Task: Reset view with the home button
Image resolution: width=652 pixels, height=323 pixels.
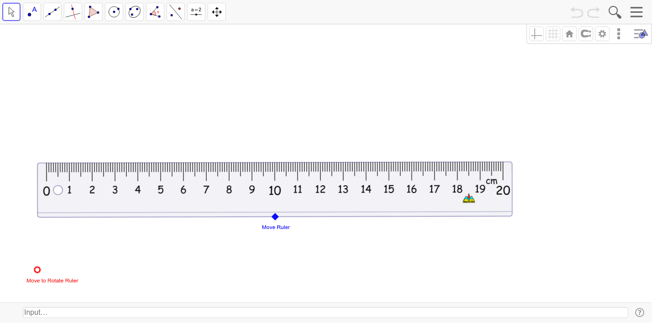Action: click(x=569, y=33)
